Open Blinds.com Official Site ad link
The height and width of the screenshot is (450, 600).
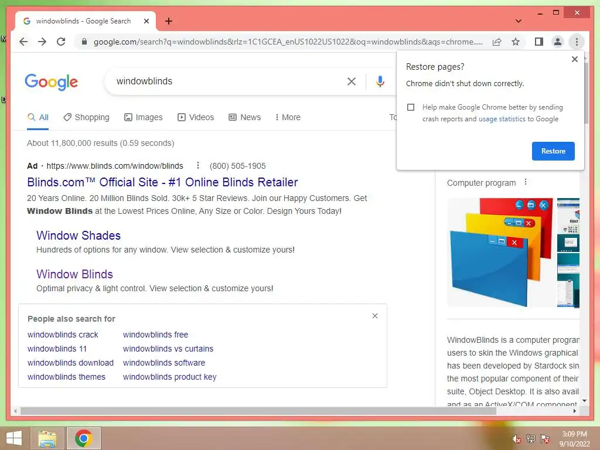[x=162, y=182]
